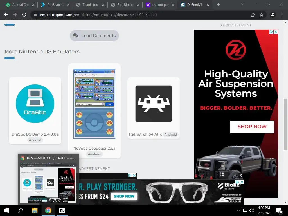Open the No$gba emulator screenshot thumbnail
This screenshot has height=216, width=288.
[94, 103]
